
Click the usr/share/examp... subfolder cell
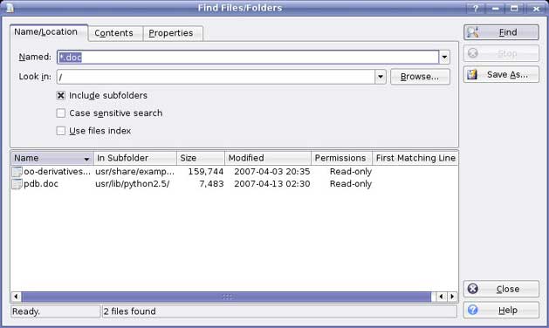(x=134, y=172)
